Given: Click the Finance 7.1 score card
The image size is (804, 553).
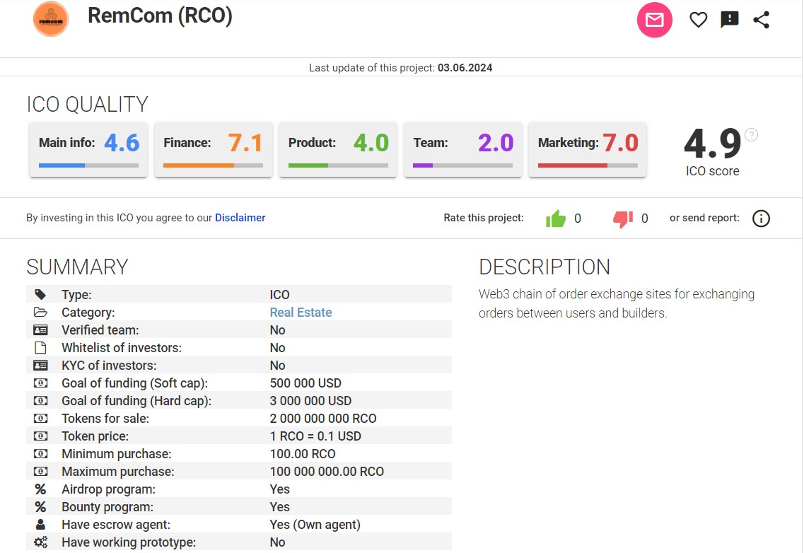Looking at the screenshot, I should coord(214,150).
